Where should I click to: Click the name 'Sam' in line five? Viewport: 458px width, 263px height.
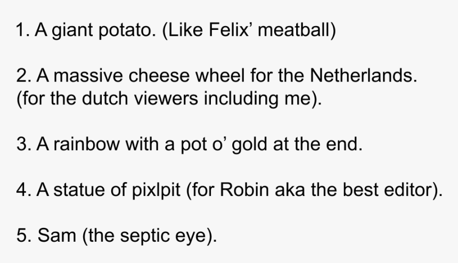click(56, 235)
